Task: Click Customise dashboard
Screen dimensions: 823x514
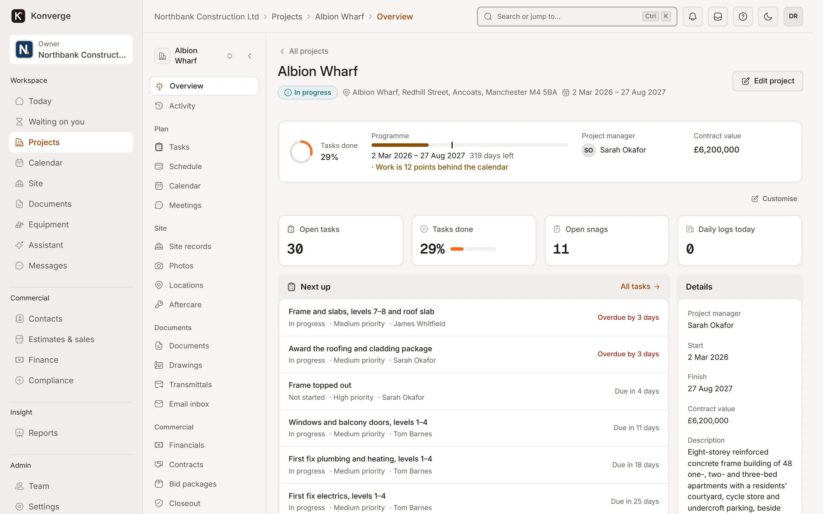Action: pos(774,198)
